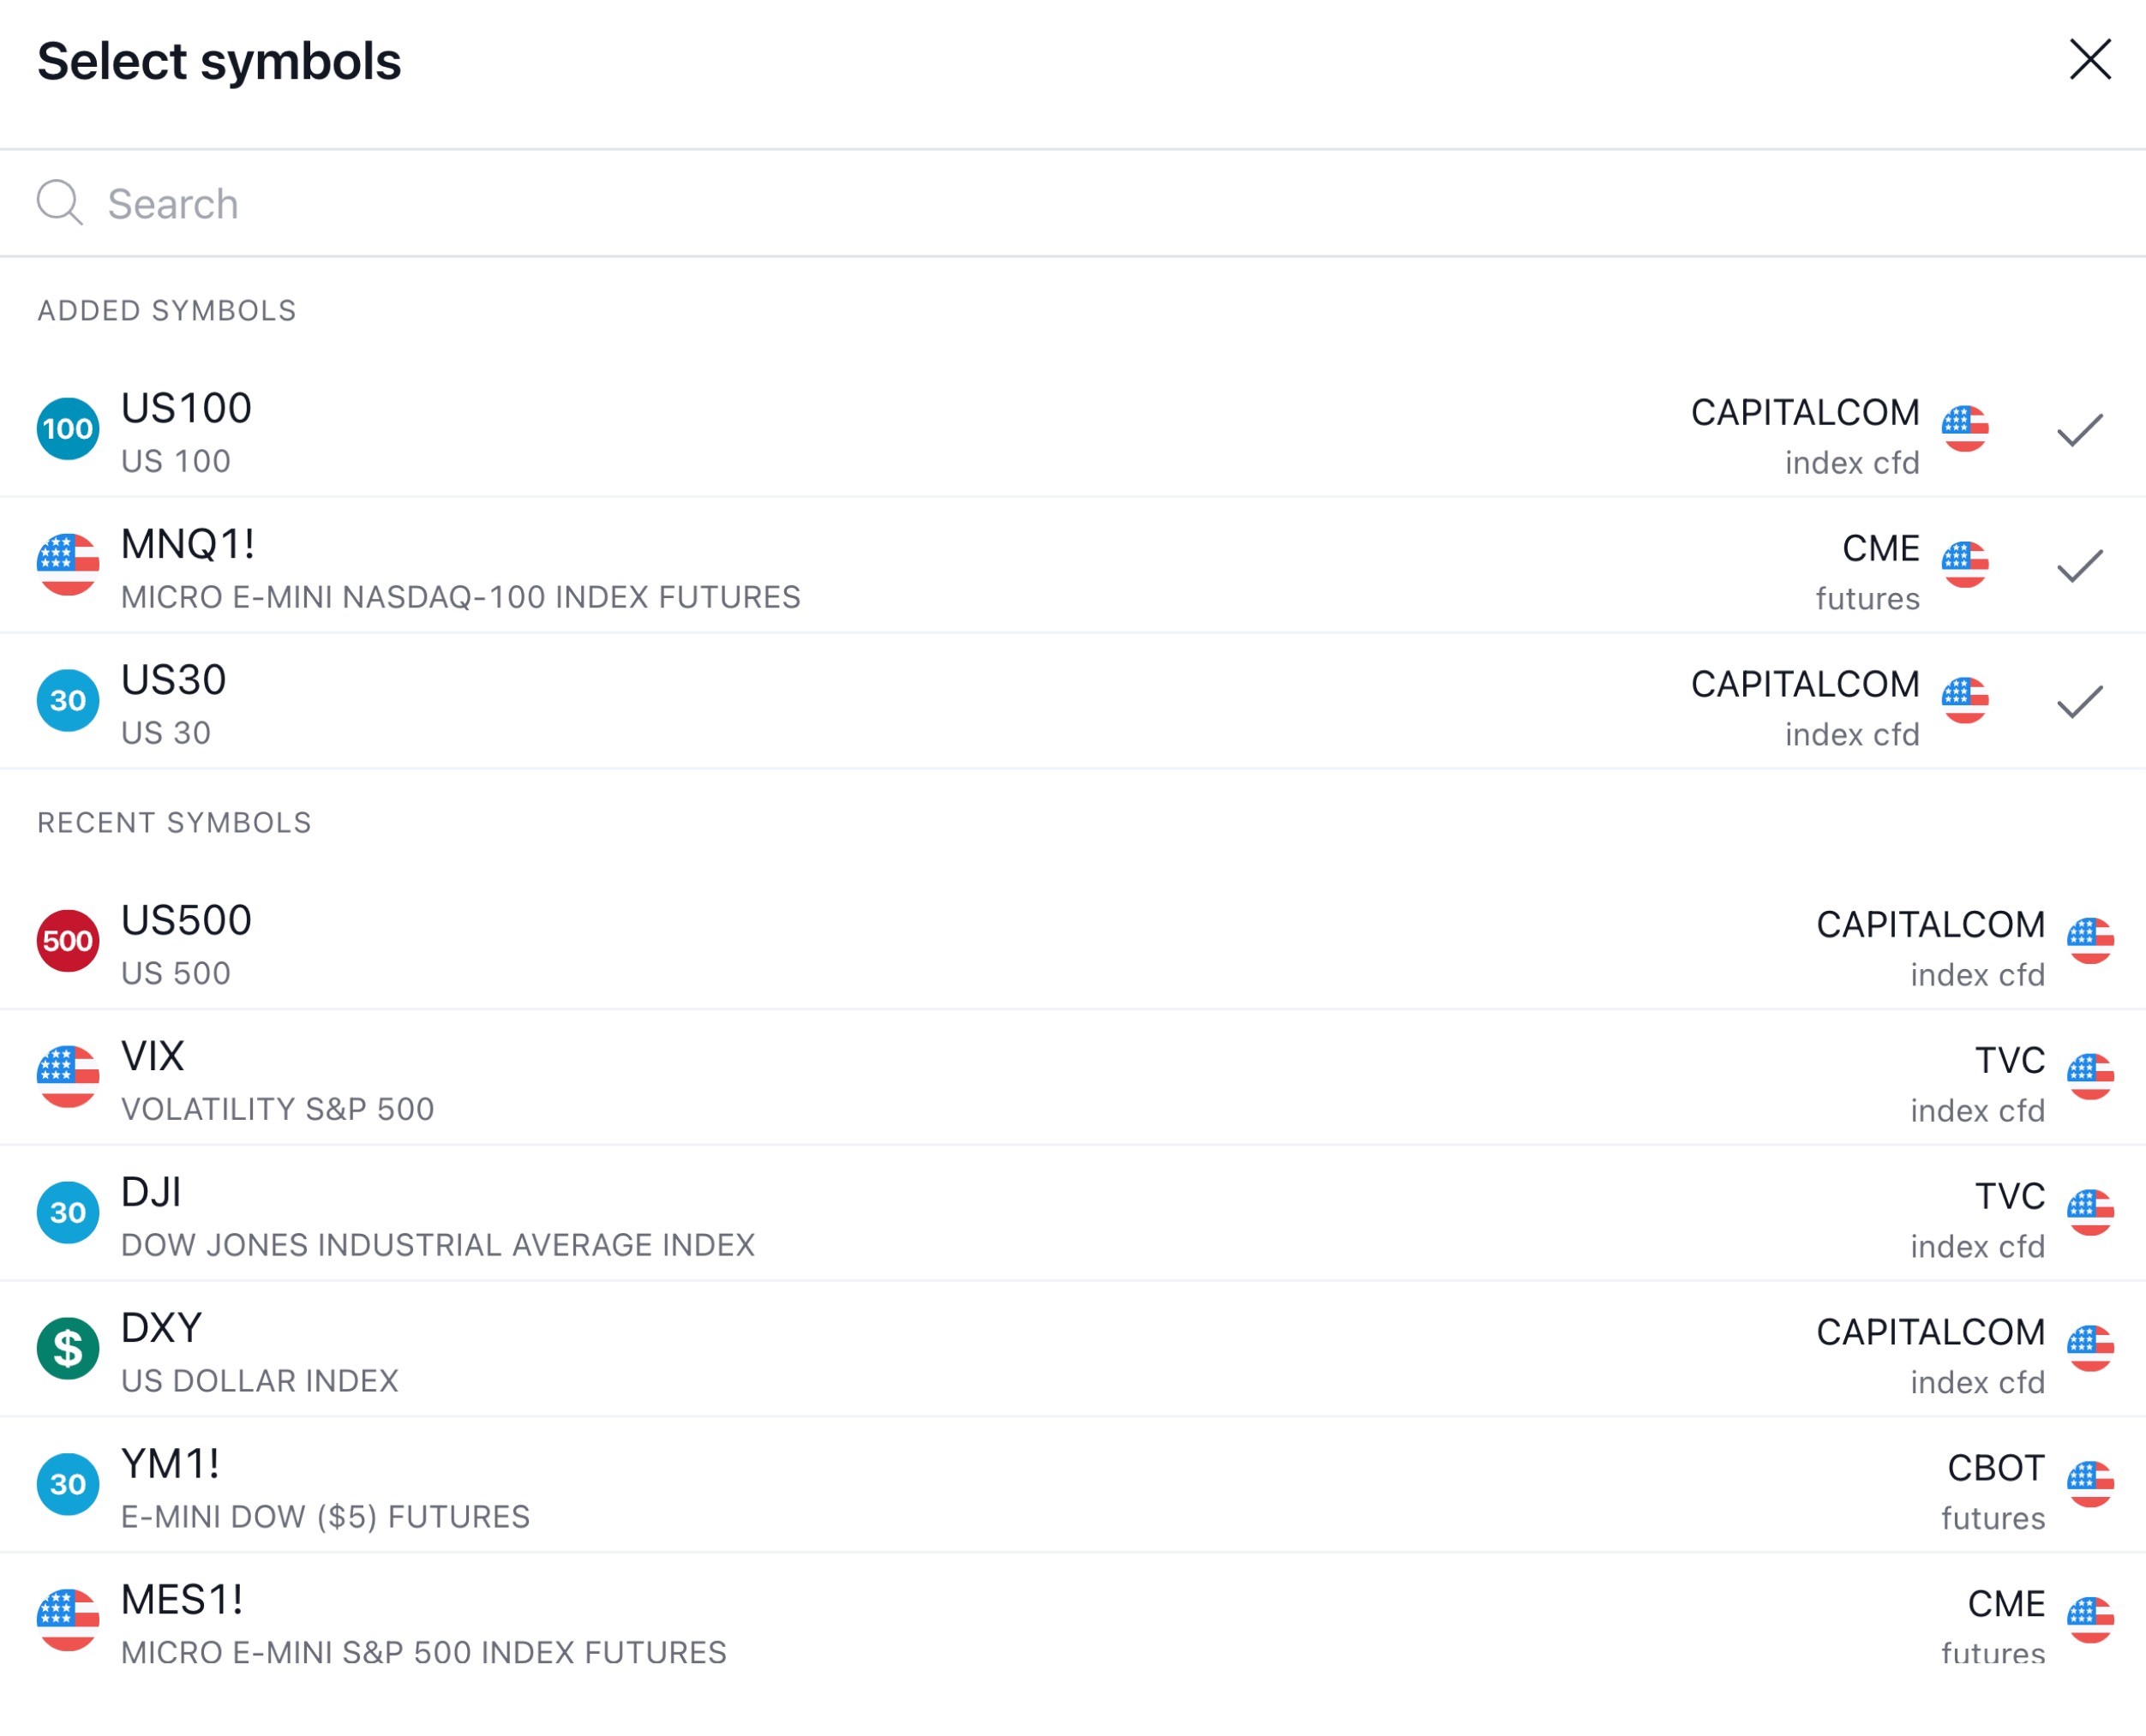Uncheck the US30 added symbol checkmark
This screenshot has height=1736, width=2146.
coord(2081,702)
